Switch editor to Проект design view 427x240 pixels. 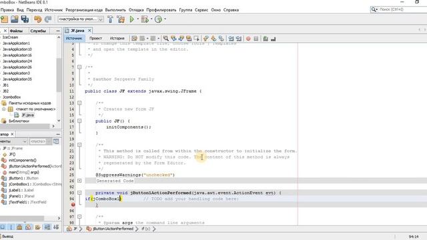click(95, 39)
